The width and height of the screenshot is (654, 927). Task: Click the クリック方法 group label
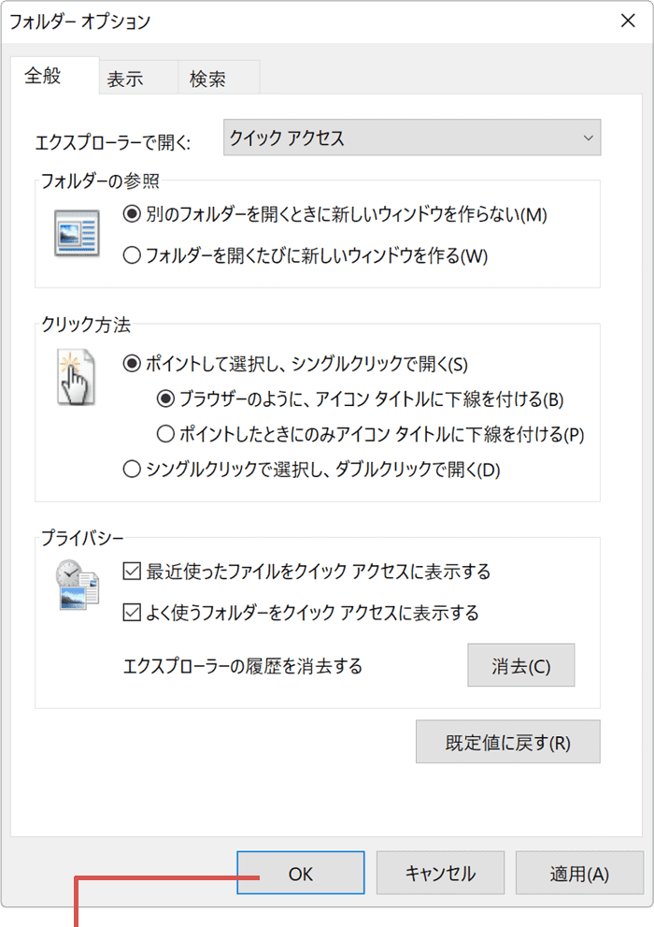pyautogui.click(x=86, y=324)
